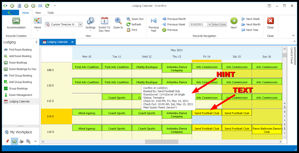
Task: Go to Next Month
Action: tap(251, 24)
